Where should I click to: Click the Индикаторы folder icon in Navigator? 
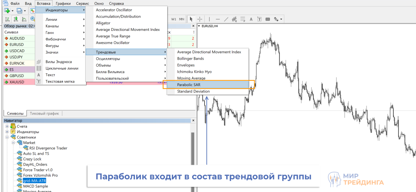point(13,132)
